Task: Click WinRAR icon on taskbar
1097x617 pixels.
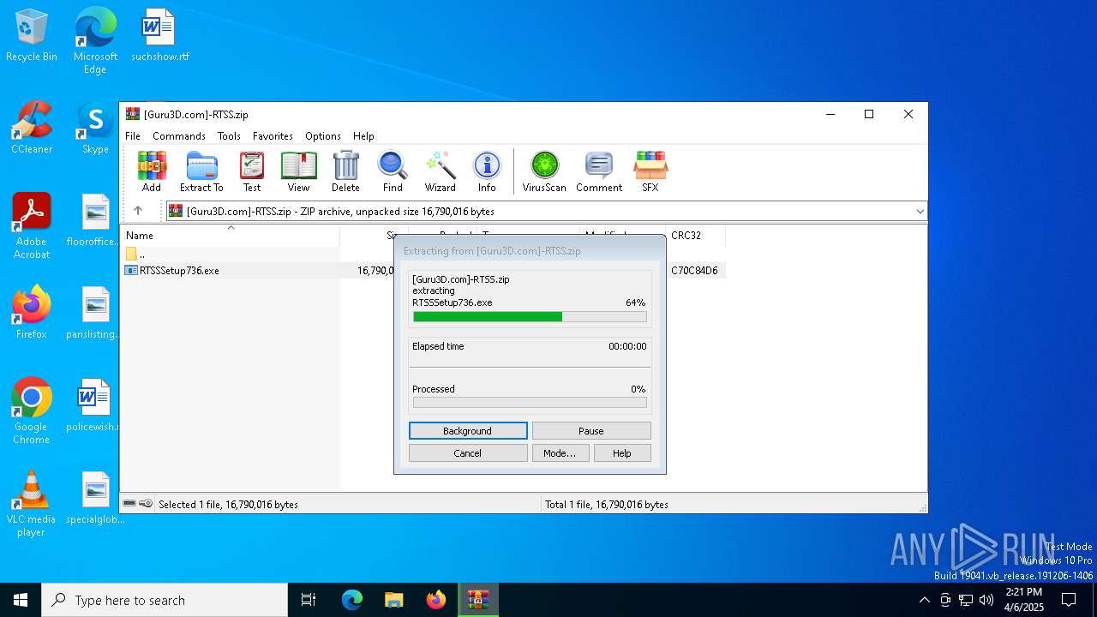Action: pos(477,600)
